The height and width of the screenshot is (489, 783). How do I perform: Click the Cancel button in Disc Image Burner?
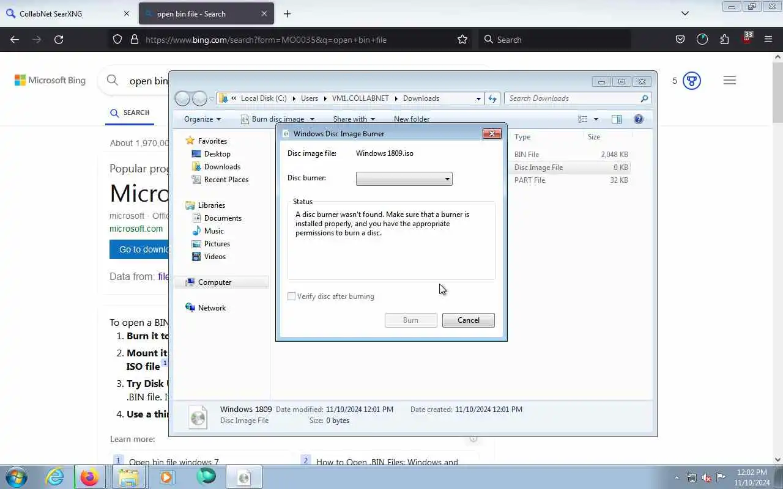(x=469, y=320)
